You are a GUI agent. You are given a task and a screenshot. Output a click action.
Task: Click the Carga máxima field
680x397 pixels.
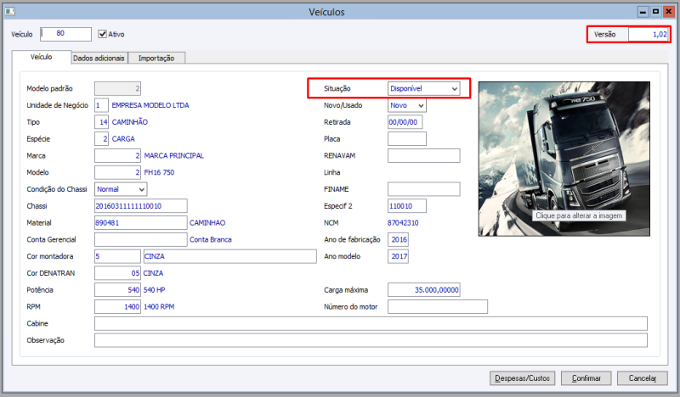click(423, 290)
